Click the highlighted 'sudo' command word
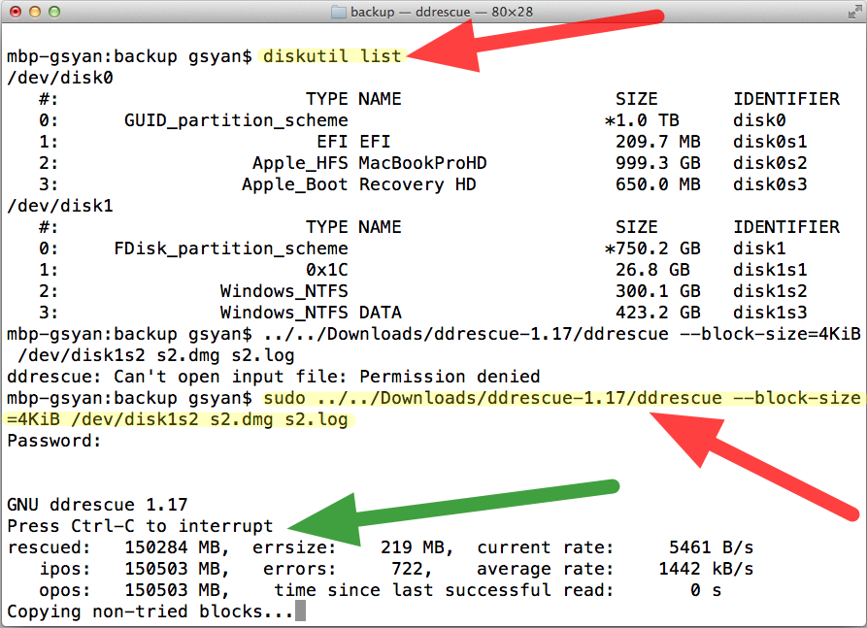This screenshot has height=628, width=867. click(x=284, y=398)
